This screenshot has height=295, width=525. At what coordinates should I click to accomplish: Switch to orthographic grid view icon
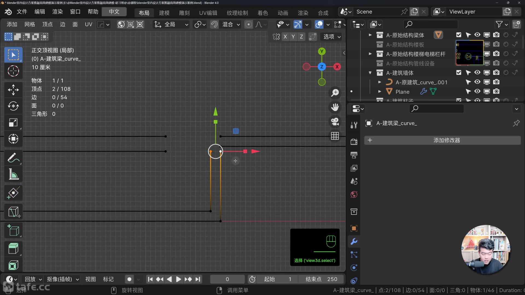point(335,136)
